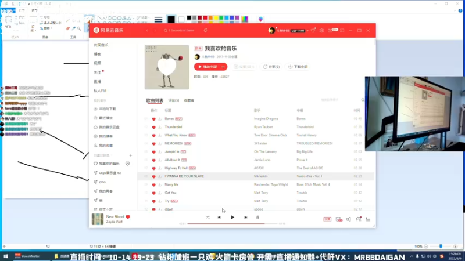Viewport: 465px width, 261px height.
Task: Search within playlist magnifier icon
Action: pos(363,100)
